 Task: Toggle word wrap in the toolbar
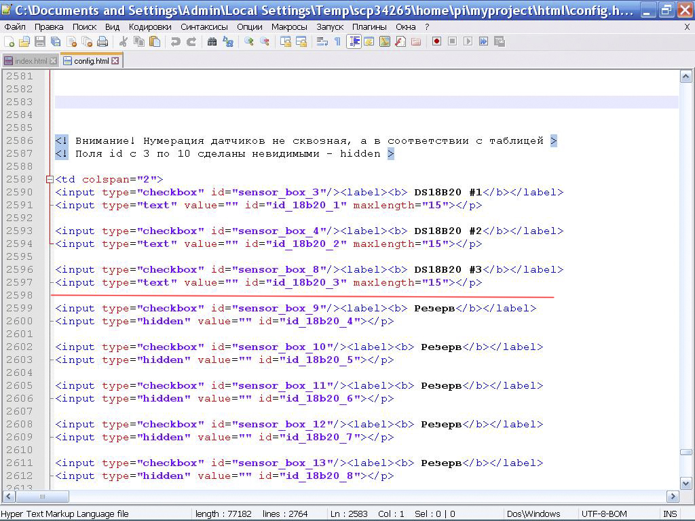point(322,41)
